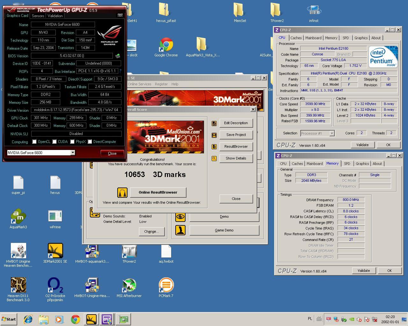Click the DRAM Frequency 800.0 MHz value
The width and height of the screenshot is (408, 326).
tap(351, 200)
